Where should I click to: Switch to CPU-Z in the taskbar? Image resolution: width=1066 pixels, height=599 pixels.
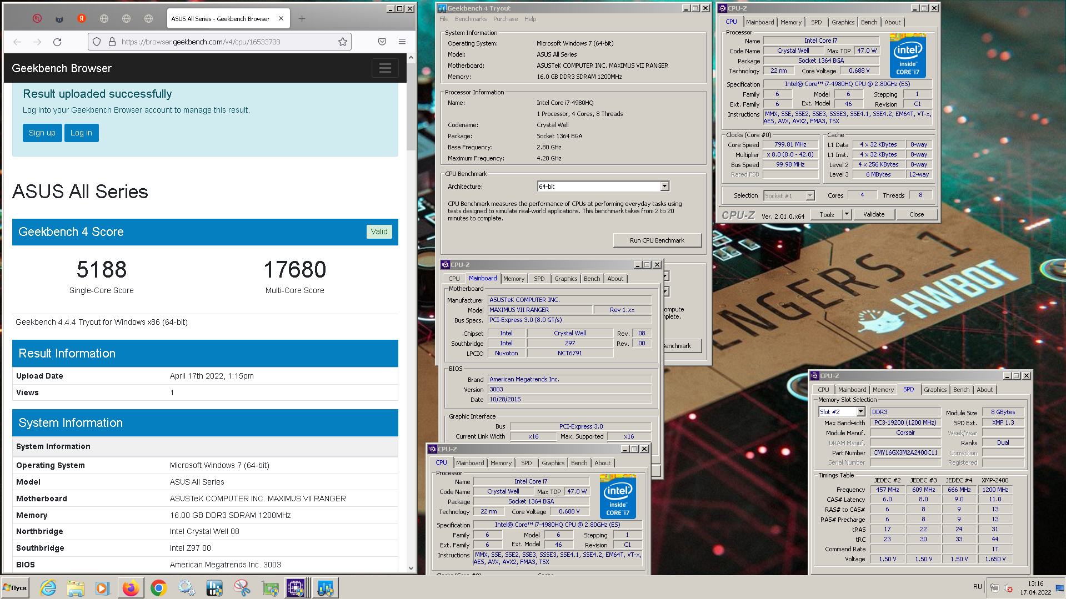(x=297, y=588)
